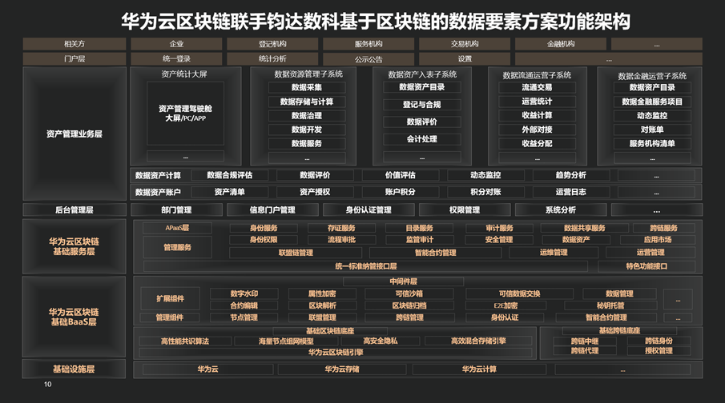Viewport: 725px width, 403px height.
Task: Click the 权限管理 box
Action: (465, 209)
